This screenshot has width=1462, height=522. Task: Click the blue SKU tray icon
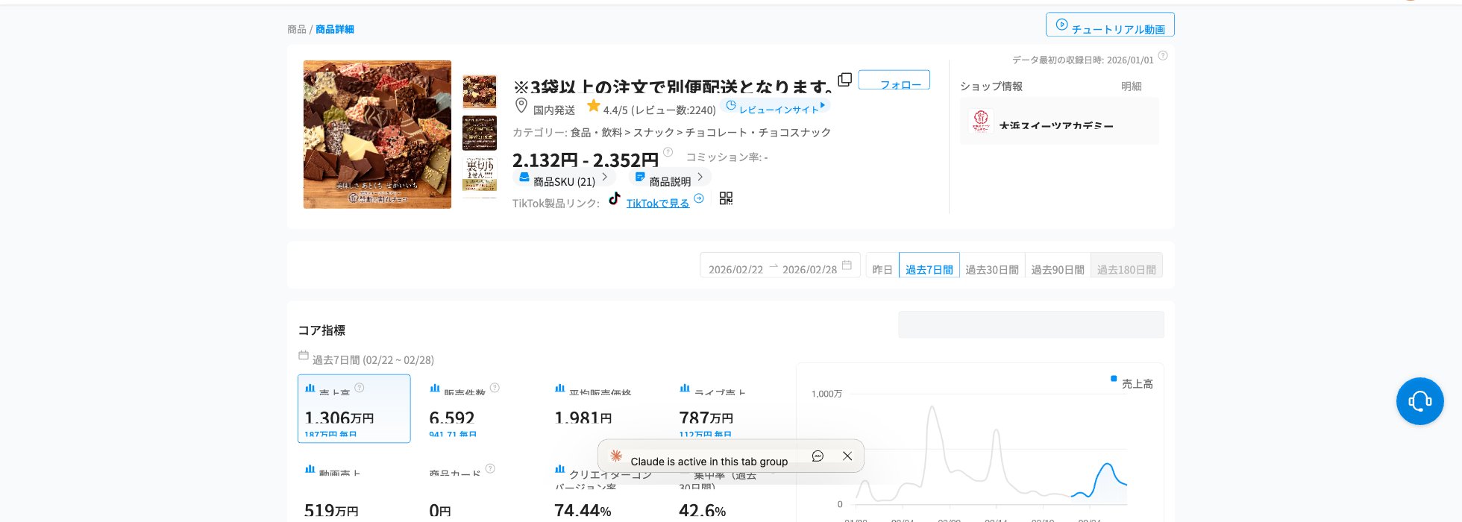point(524,177)
